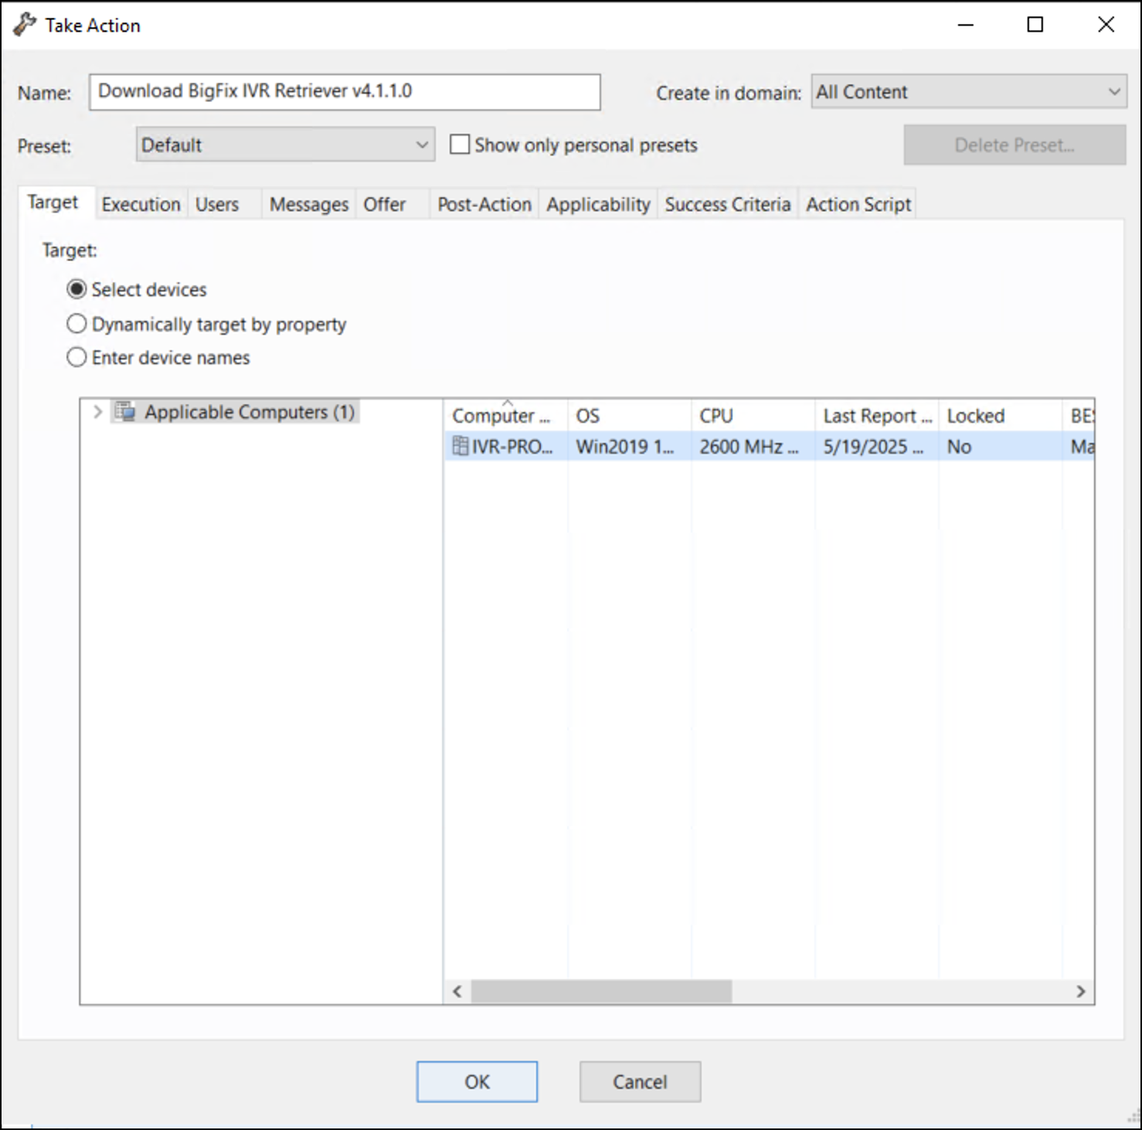Click the Take Action wrench icon
The width and height of the screenshot is (1142, 1130).
25,25
